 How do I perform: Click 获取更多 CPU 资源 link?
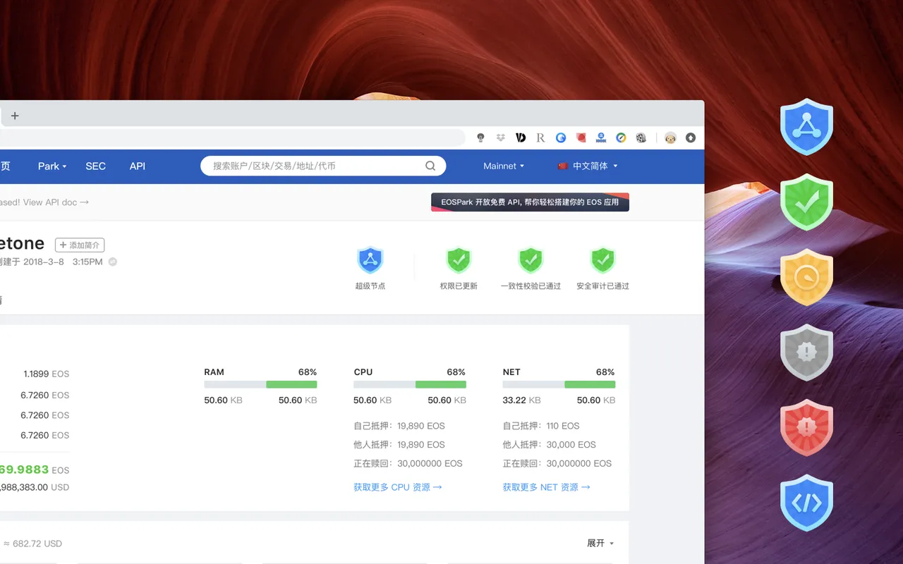(x=398, y=487)
